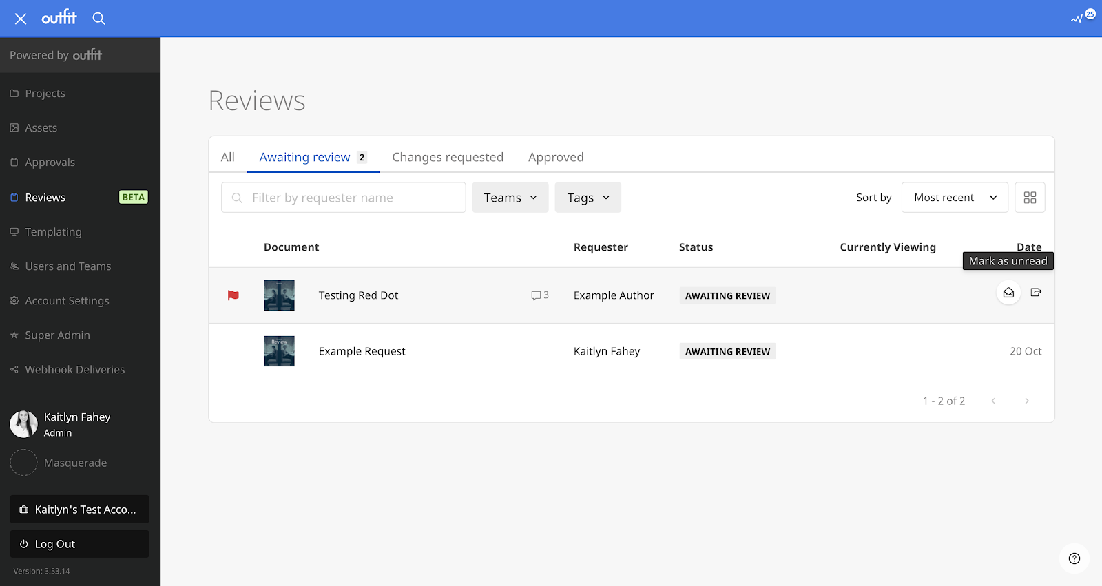Screen dimensions: 1102x586
Task: Click the Outfit logo in header
Action: pos(59,17)
